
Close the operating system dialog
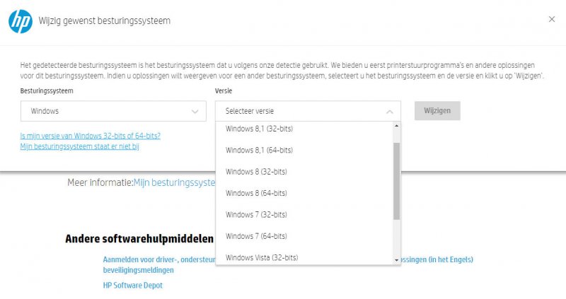pyautogui.click(x=552, y=19)
